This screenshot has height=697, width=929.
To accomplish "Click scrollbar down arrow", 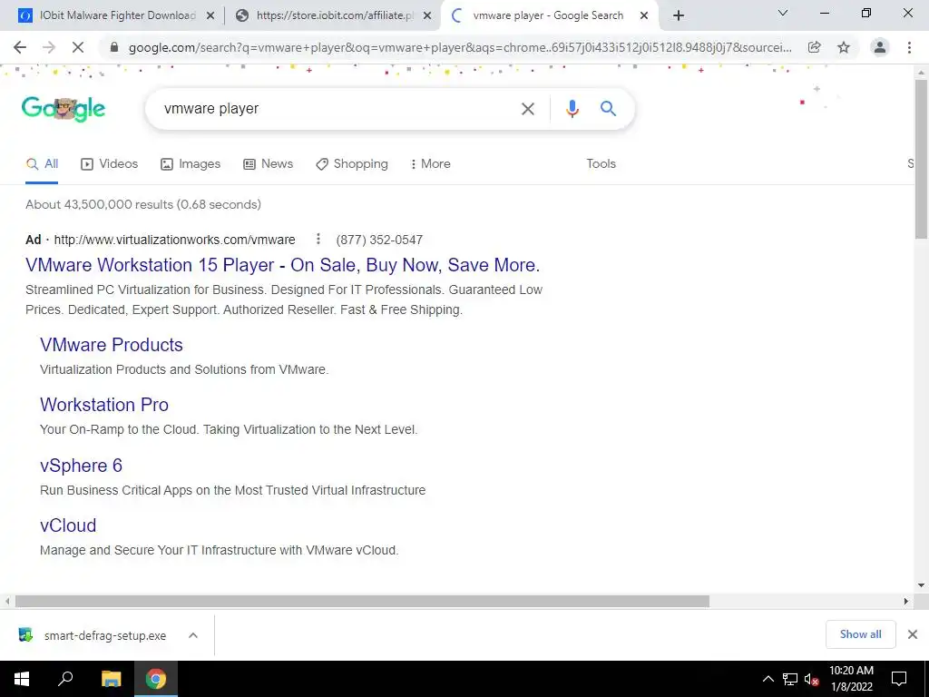I will click(921, 585).
